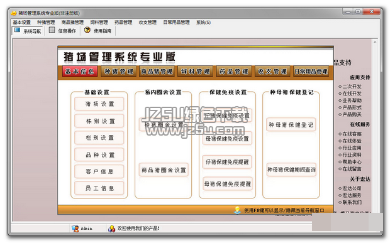Click the Admin user icon in status bar
390x243 pixels.
pos(75,229)
